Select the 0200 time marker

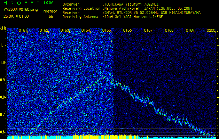click(x=211, y=31)
